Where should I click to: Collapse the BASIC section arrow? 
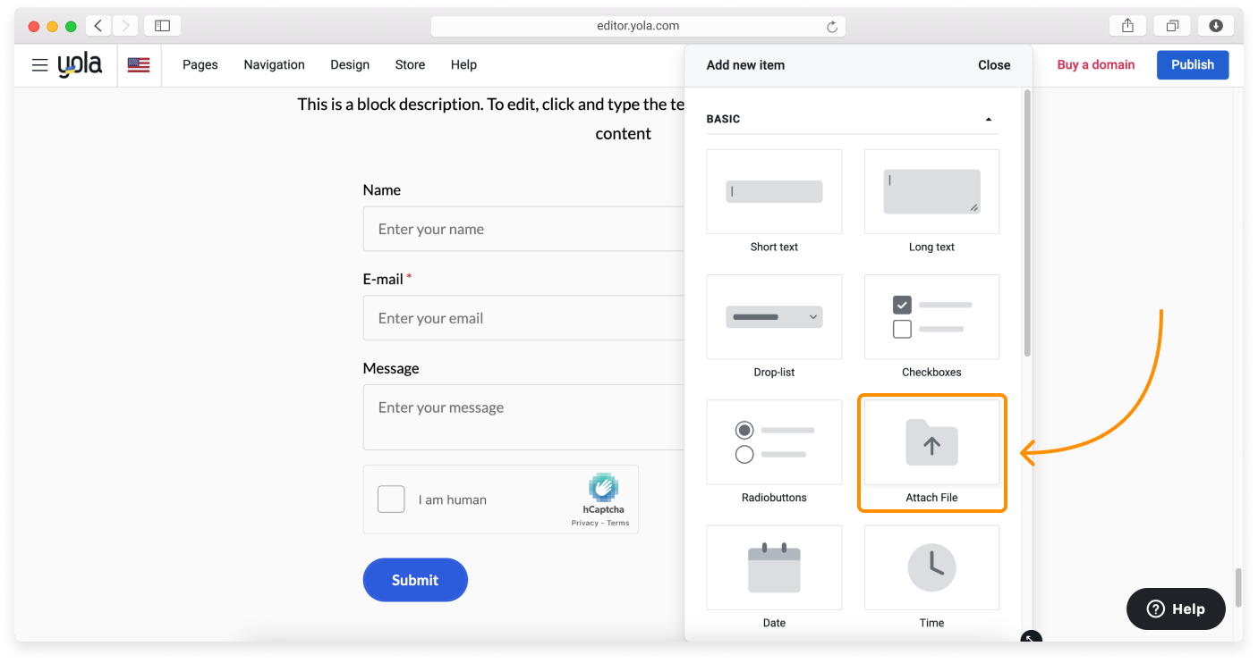click(988, 119)
